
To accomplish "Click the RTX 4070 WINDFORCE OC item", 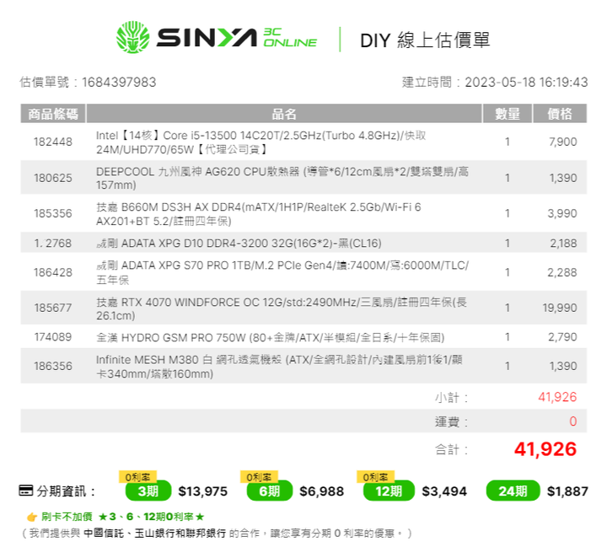I will [282, 309].
